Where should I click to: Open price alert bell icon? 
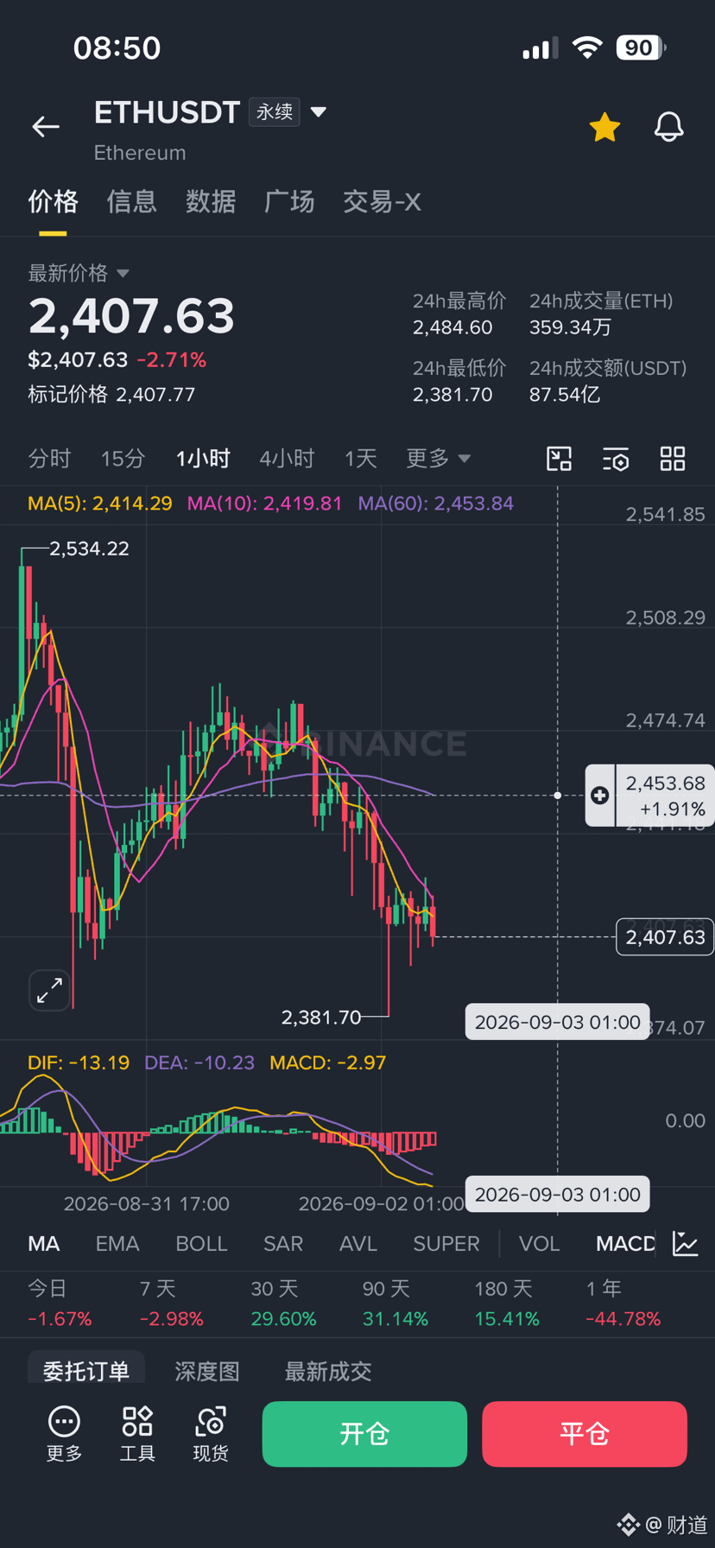(x=668, y=127)
